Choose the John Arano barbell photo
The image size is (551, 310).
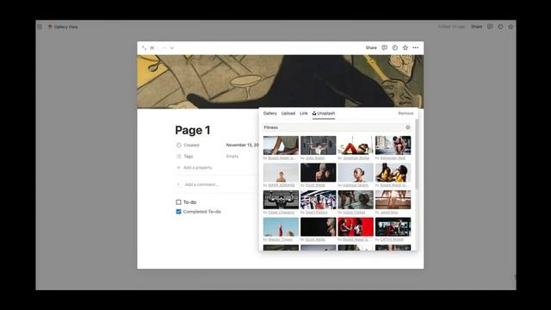tap(318, 146)
